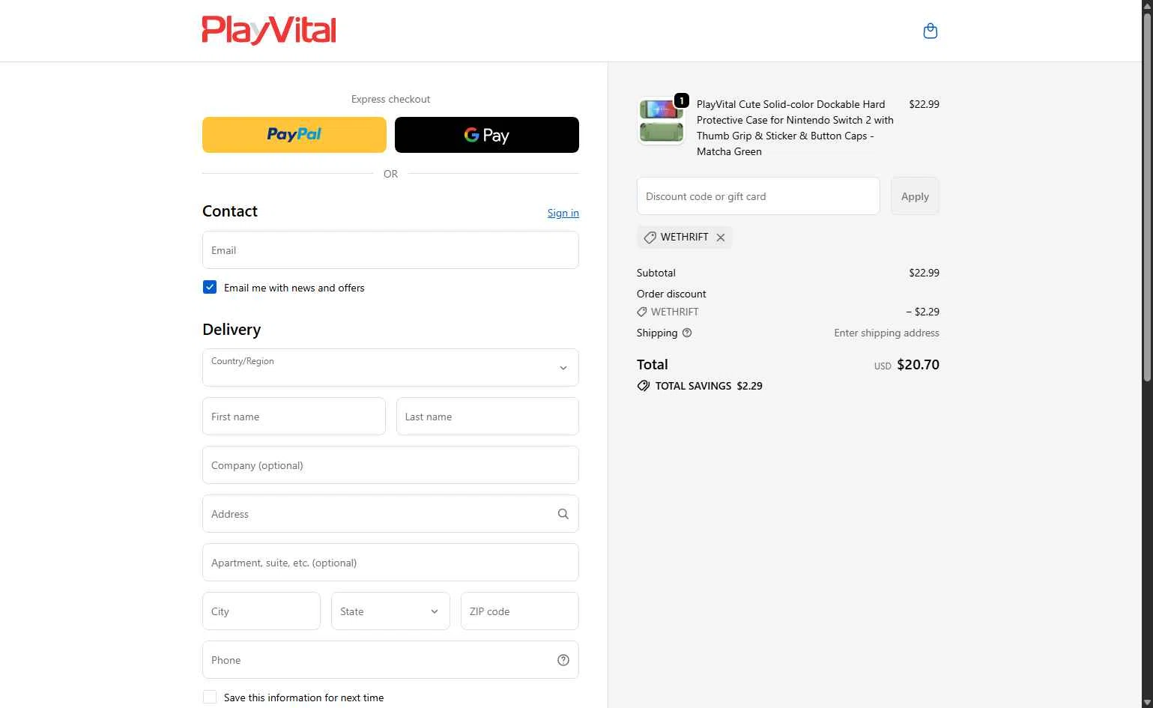Viewport: 1153px width, 708px height.
Task: Click the tag icon on WETHRIFT chip
Action: pos(650,237)
